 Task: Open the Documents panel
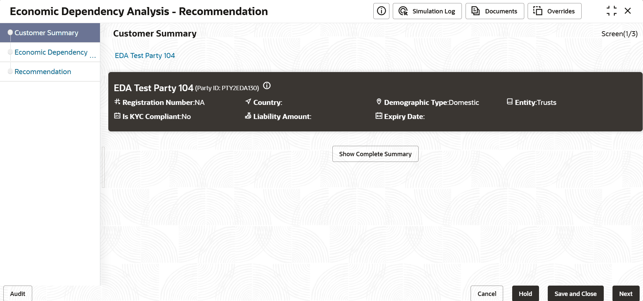tap(495, 11)
